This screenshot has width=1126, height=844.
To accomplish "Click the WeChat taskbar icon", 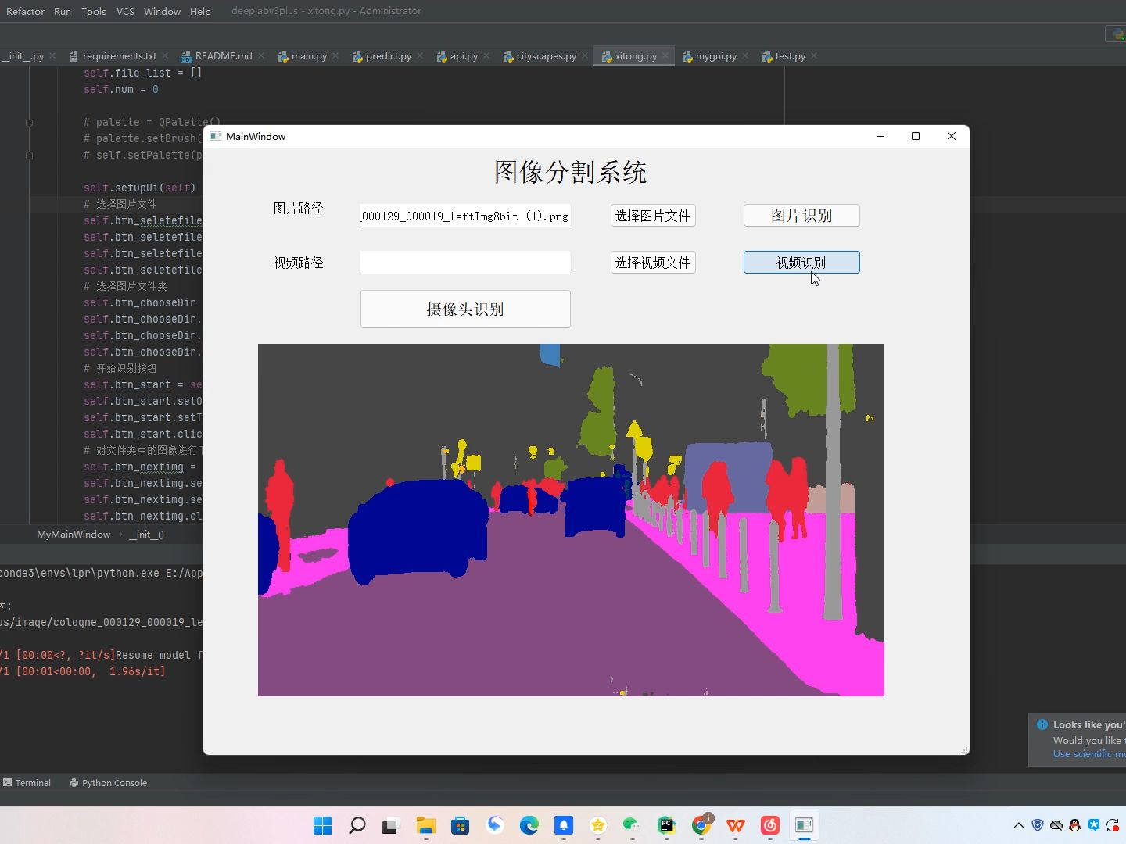I will (x=632, y=825).
